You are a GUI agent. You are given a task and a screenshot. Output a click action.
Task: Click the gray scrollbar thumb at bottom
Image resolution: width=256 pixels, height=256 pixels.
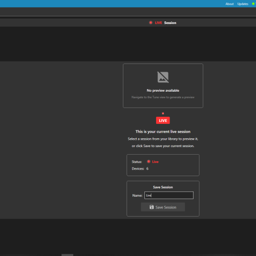tap(67, 255)
